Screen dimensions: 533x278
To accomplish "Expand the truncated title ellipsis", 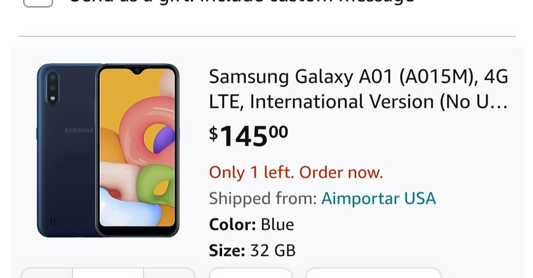I will (500, 102).
